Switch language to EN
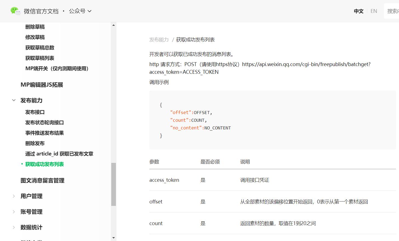 click(374, 11)
